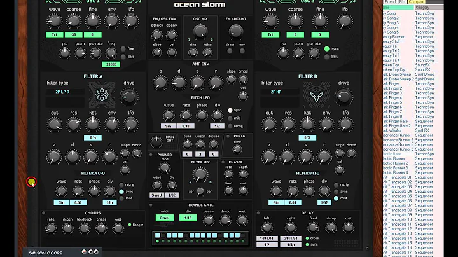Open Filter B type 2P HP selector
458x257 pixels.
point(279,92)
